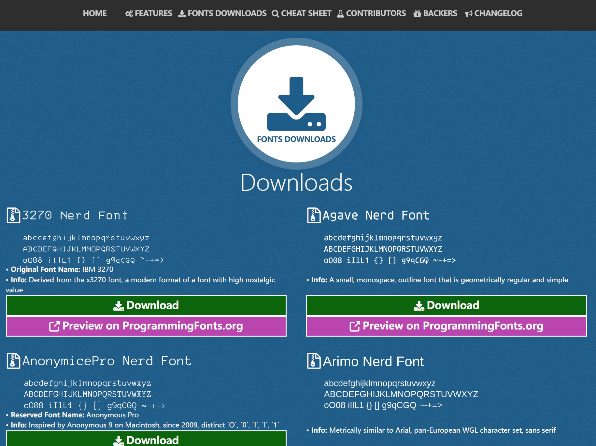Click the magnifier icon next to Cheat Sheet
596x446 pixels.
pos(275,14)
